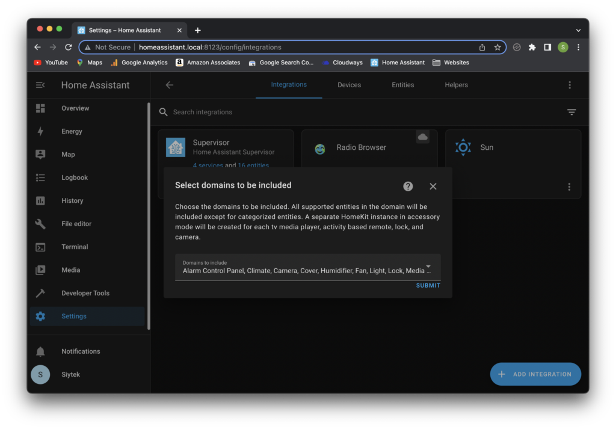Open Developer Tools in sidebar
Screen dimensions: 616x429
pos(87,293)
